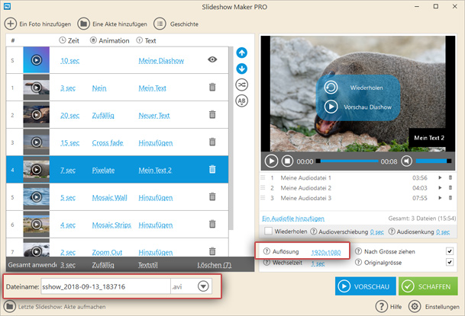The width and height of the screenshot is (465, 316).
Task: Change the Wechselzeit 1 sec value
Action: coord(318,263)
